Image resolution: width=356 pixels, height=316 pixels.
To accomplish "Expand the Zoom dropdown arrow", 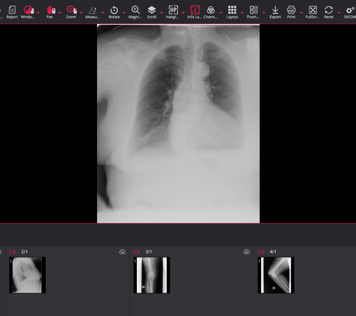I will coord(81,13).
